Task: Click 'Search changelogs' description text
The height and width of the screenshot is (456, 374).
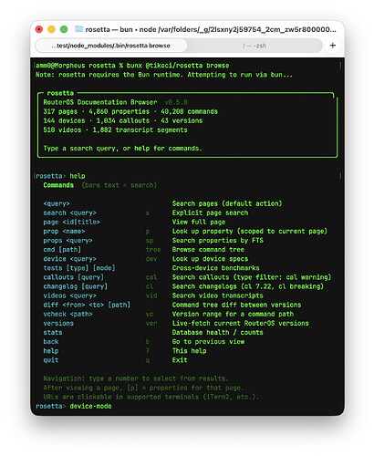Action: [x=248, y=286]
